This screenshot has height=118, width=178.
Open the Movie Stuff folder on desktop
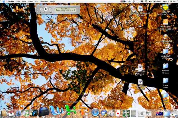pyautogui.click(x=165, y=52)
